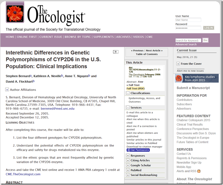Expand the Responses section
223x185 pixels.
[x=128, y=155]
